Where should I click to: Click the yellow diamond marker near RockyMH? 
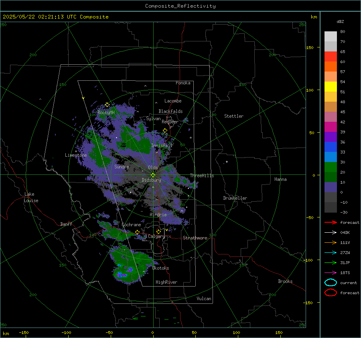tap(107, 105)
